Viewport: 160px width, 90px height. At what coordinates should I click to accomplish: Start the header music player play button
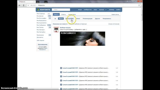point(106,10)
